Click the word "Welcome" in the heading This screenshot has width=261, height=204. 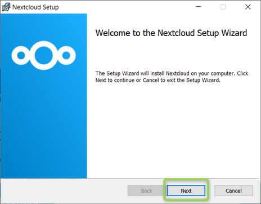coord(113,33)
